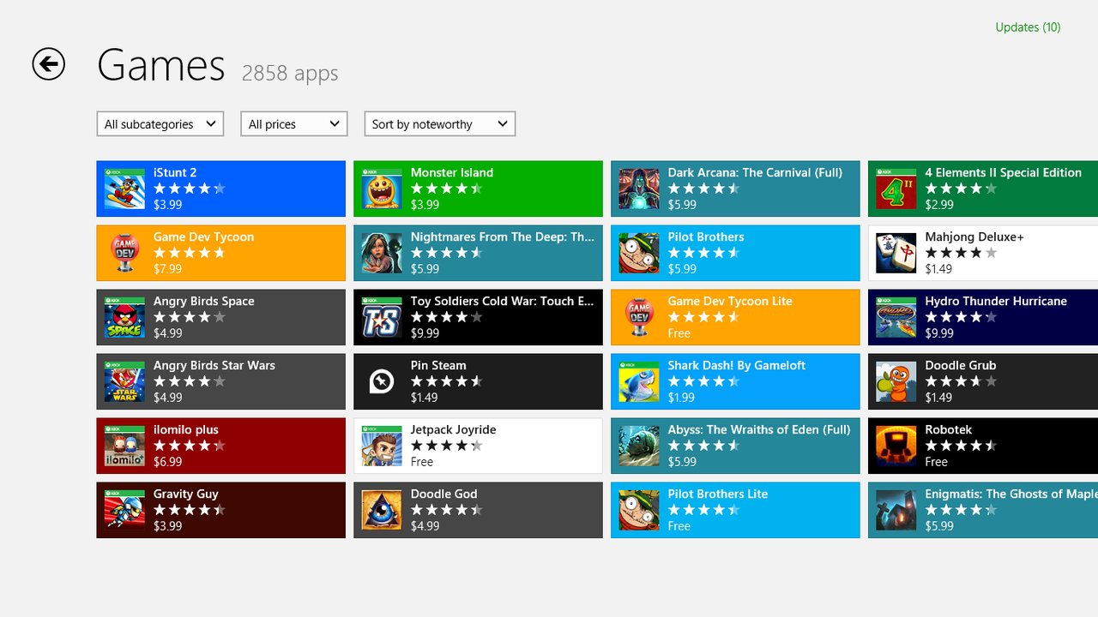Open ilomilo plus game tile

(221, 446)
